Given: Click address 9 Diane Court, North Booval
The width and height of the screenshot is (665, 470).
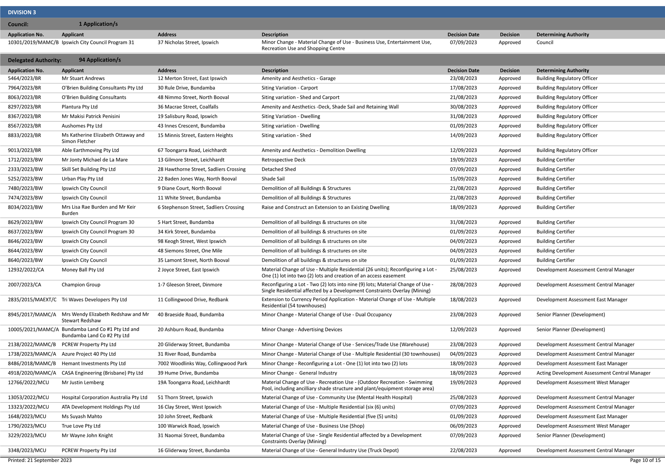Looking at the screenshot, I should (x=189, y=188).
